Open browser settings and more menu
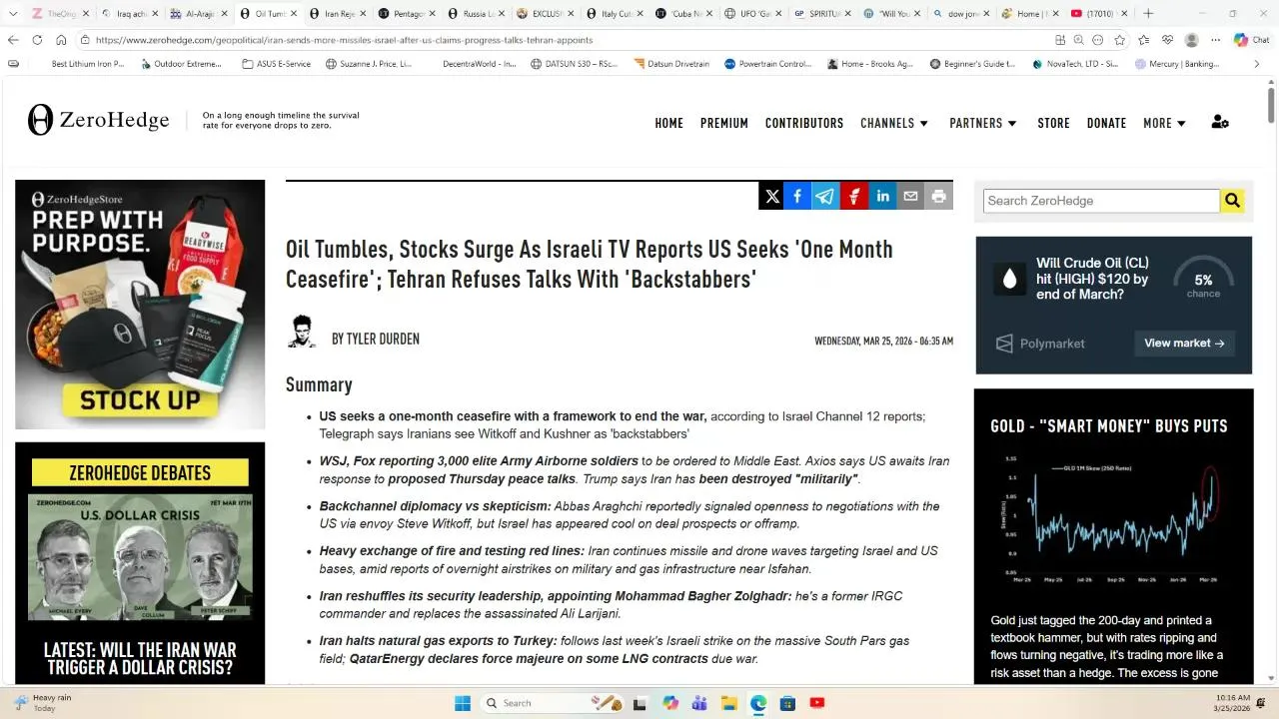The image size is (1279, 719). pyautogui.click(x=1216, y=40)
